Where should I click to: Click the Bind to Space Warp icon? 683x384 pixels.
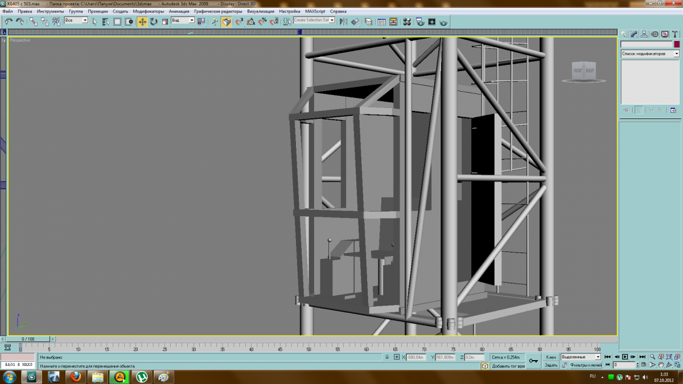(x=56, y=22)
